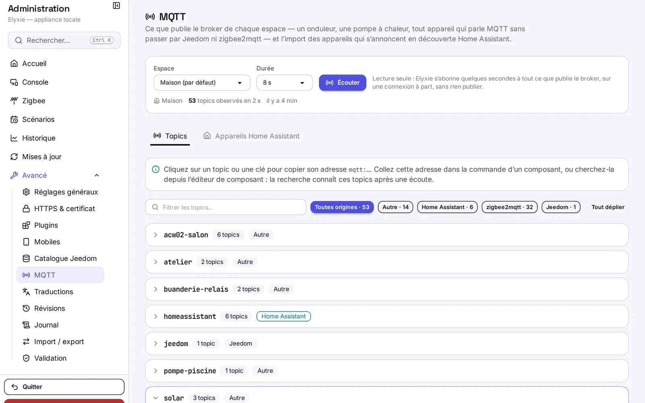The width and height of the screenshot is (645, 403).
Task: Open Historique menu item
Action: coord(39,138)
